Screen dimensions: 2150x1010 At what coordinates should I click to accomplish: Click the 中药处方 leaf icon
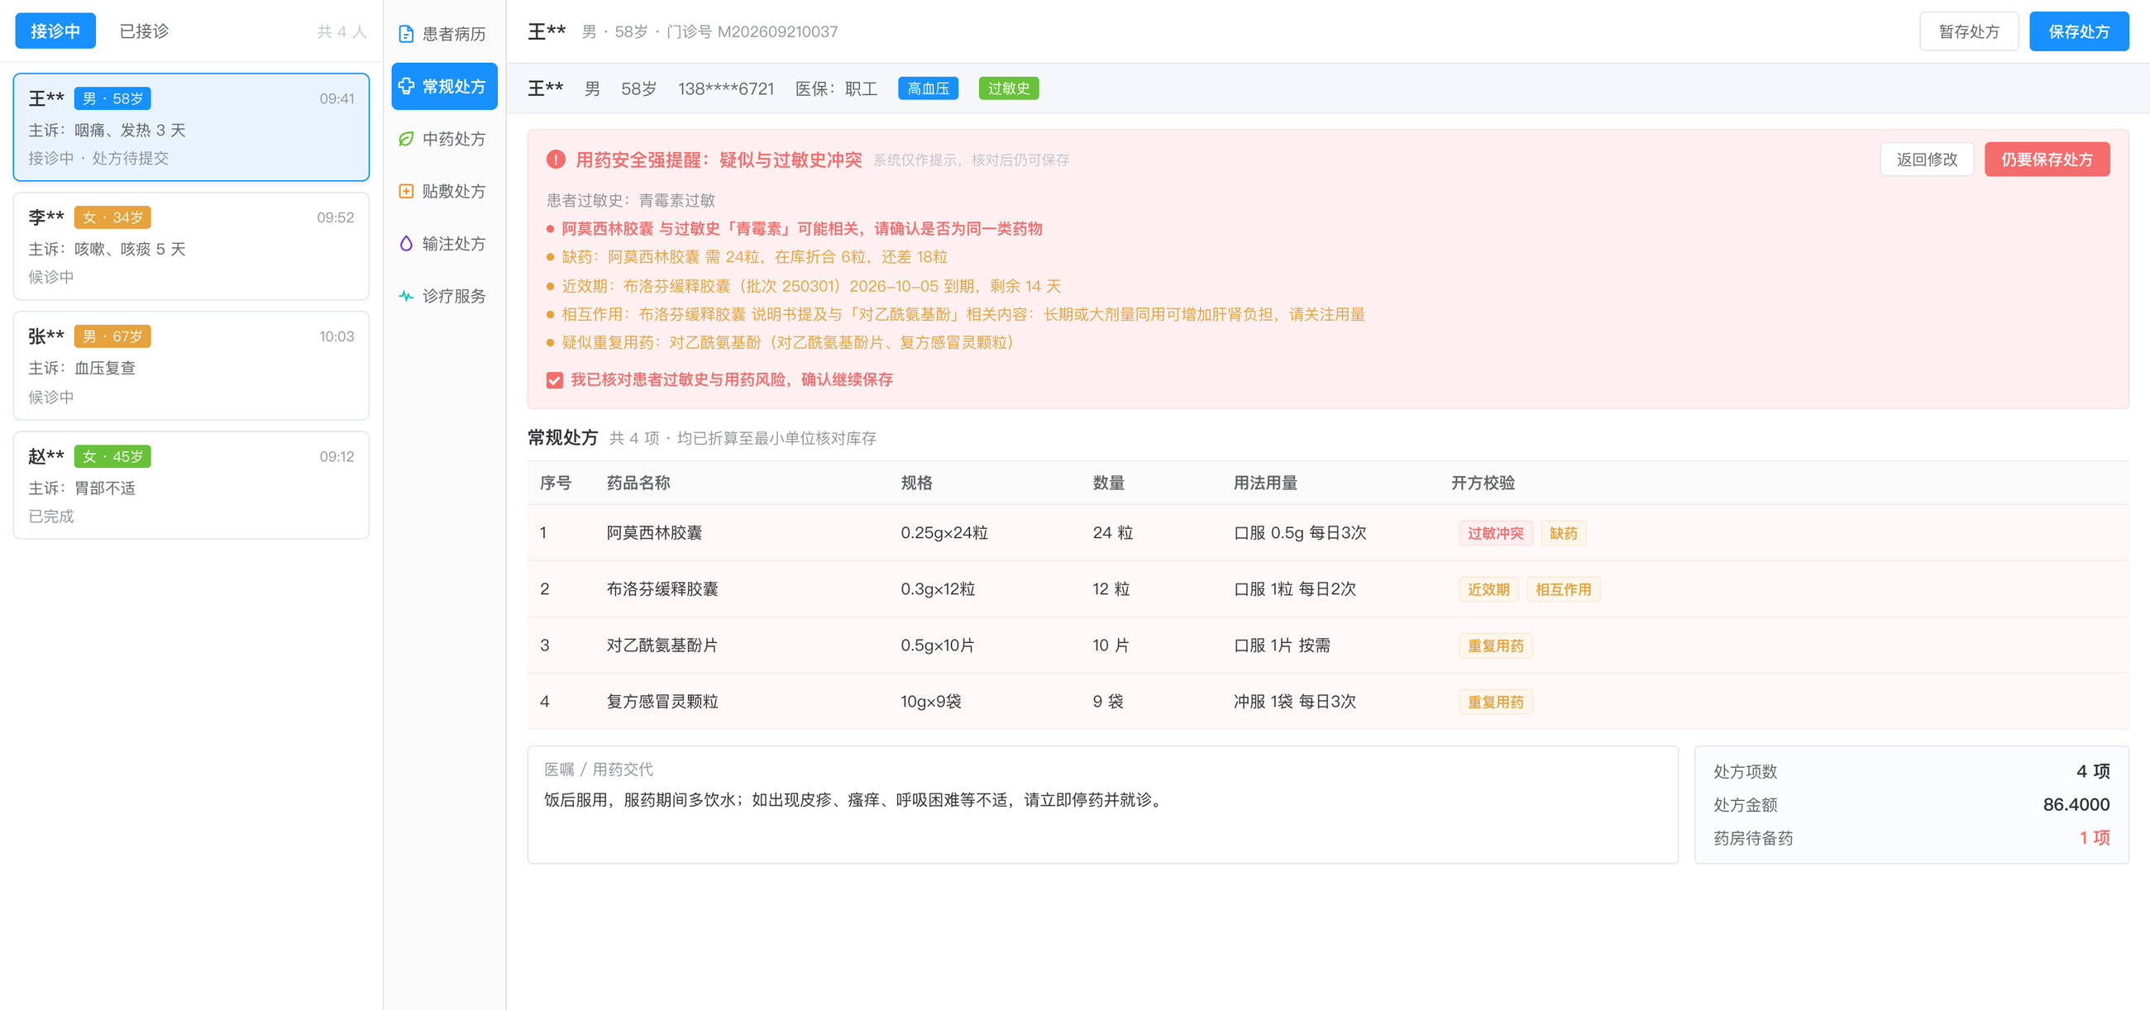(406, 139)
